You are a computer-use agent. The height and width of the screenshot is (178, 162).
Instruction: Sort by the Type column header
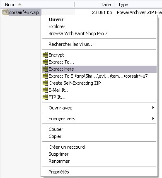pos(138,5)
